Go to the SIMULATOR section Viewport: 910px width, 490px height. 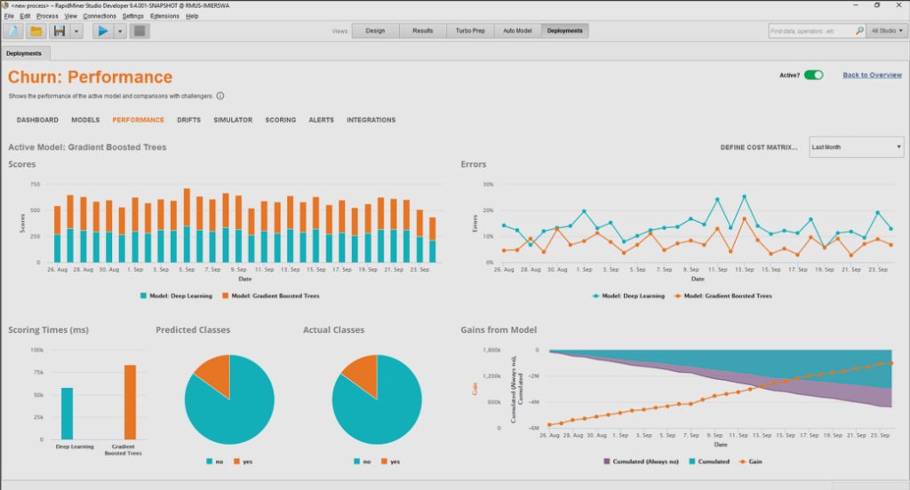233,120
